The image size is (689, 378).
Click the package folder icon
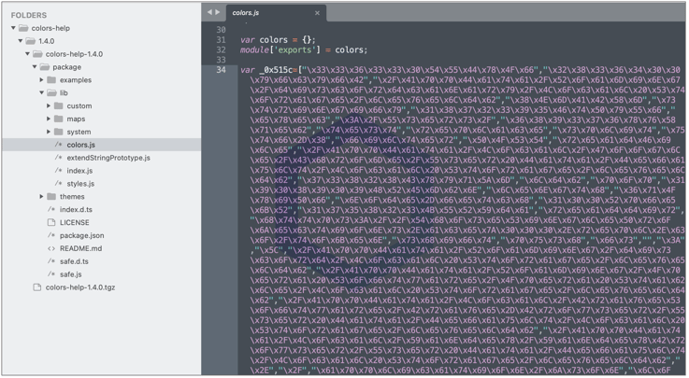pyautogui.click(x=45, y=67)
